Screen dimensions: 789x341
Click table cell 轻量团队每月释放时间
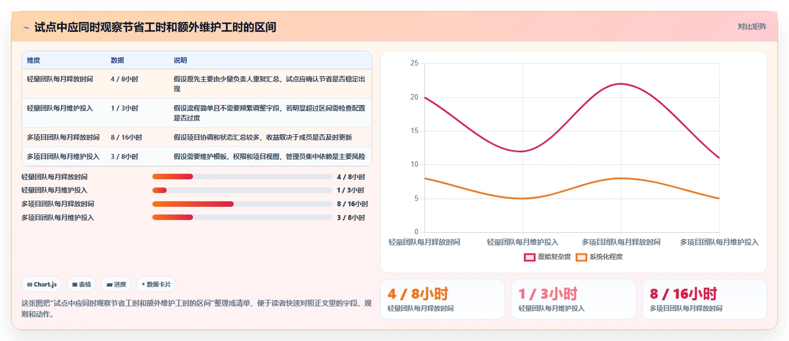click(x=60, y=79)
